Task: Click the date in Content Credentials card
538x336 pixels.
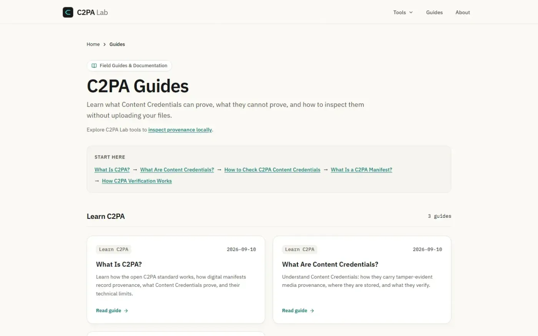Action: (427, 250)
